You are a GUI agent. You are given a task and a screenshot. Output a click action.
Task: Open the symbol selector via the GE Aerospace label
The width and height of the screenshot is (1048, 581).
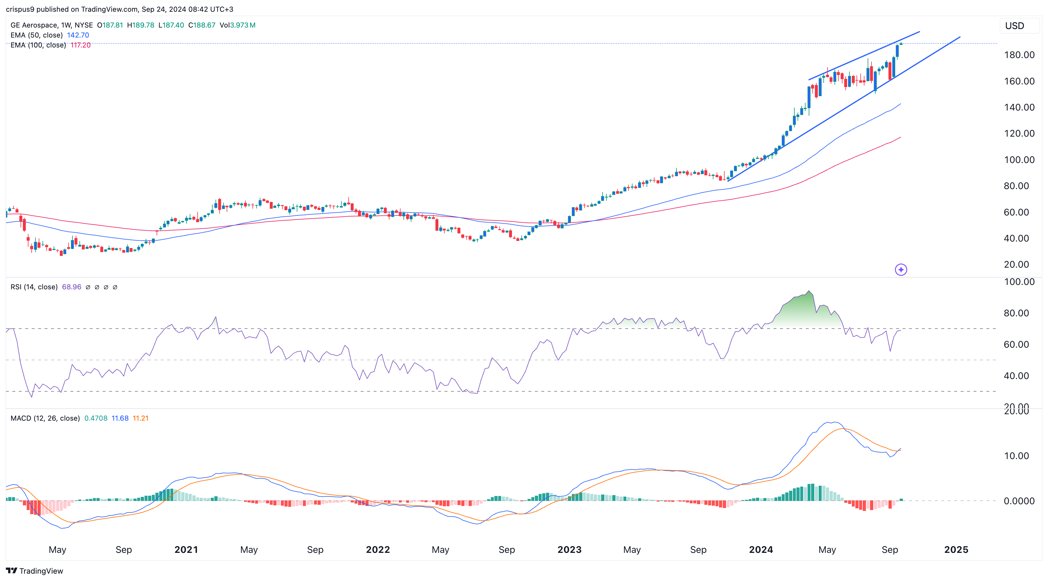[34, 25]
